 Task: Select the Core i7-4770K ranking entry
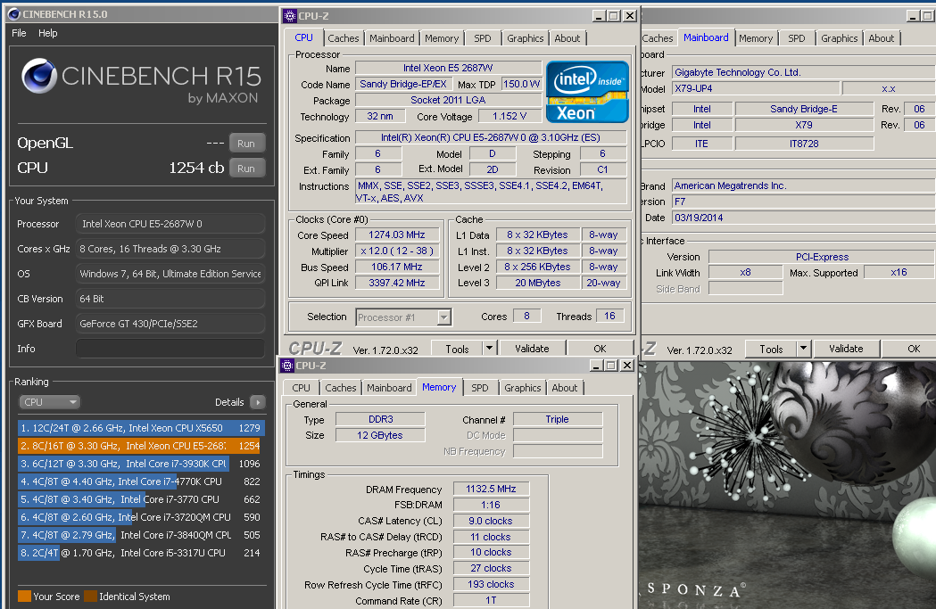tap(140, 481)
